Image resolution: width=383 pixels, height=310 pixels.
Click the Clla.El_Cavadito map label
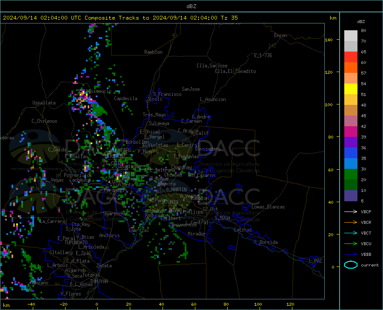pos(235,71)
